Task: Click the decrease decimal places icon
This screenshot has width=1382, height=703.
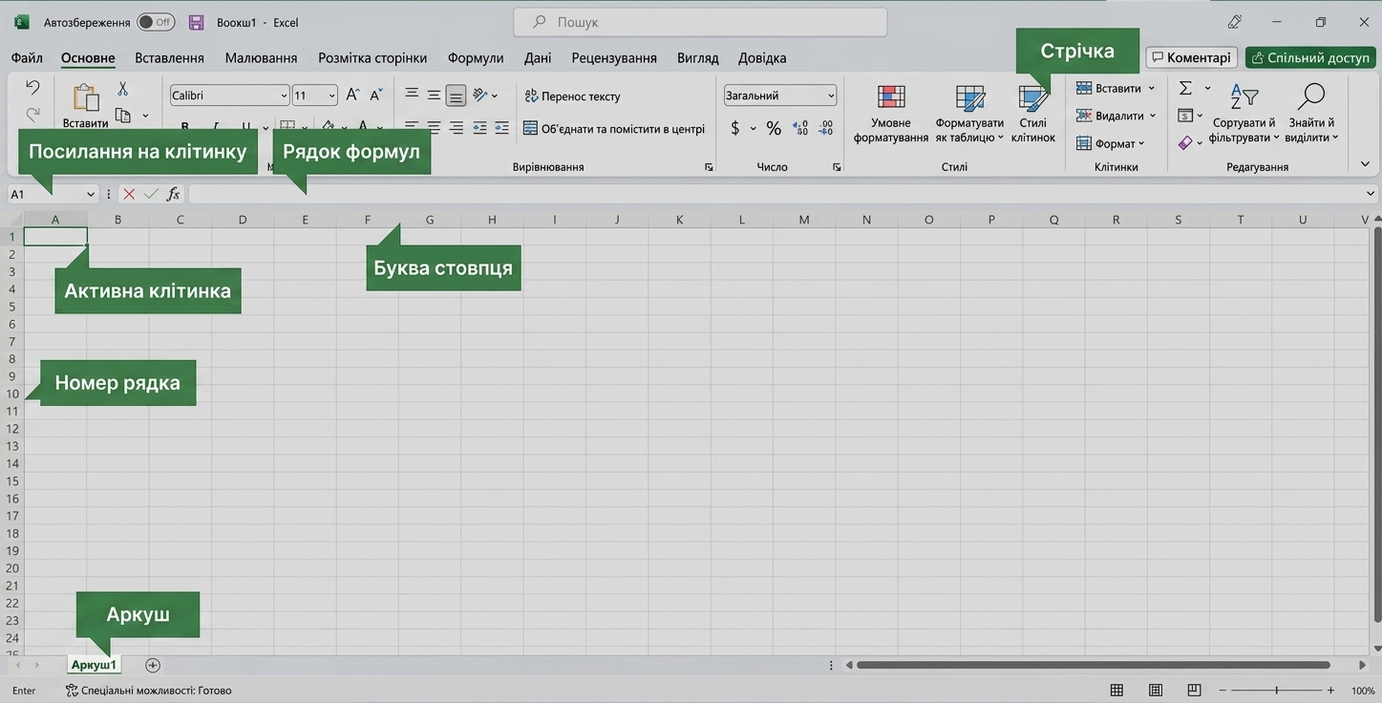Action: (826, 128)
